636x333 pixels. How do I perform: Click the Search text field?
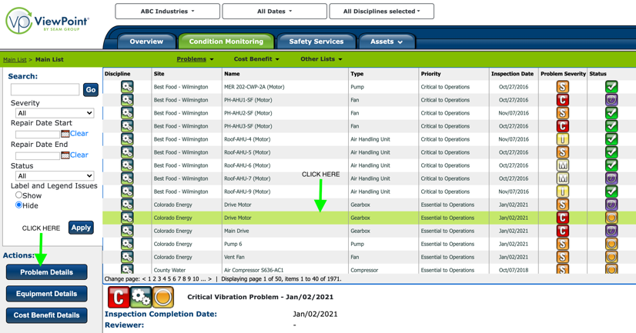(x=45, y=89)
